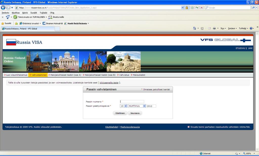The height and width of the screenshot is (156, 259).
Task: Expand the TURVALLINEN site status dropdown arrow
Action: [46, 17]
